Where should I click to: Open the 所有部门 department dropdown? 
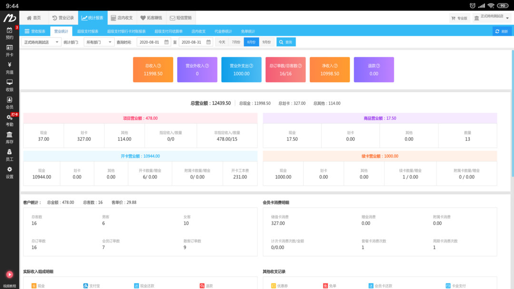tap(98, 42)
